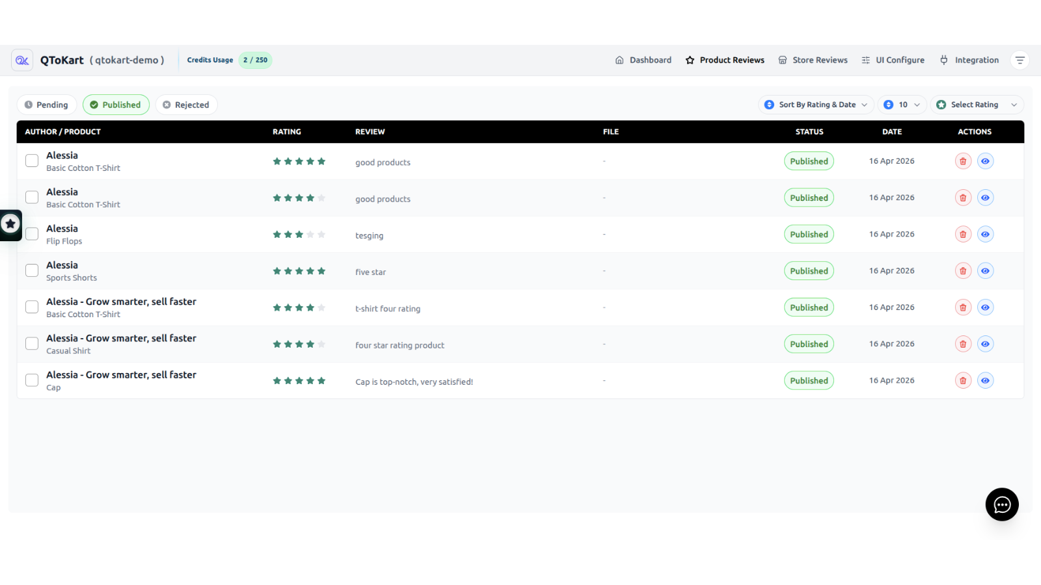Open the chat support bubble

pos(1002,504)
